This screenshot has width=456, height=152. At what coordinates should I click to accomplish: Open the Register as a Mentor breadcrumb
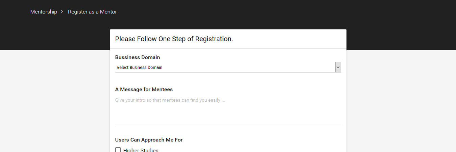coord(92,12)
